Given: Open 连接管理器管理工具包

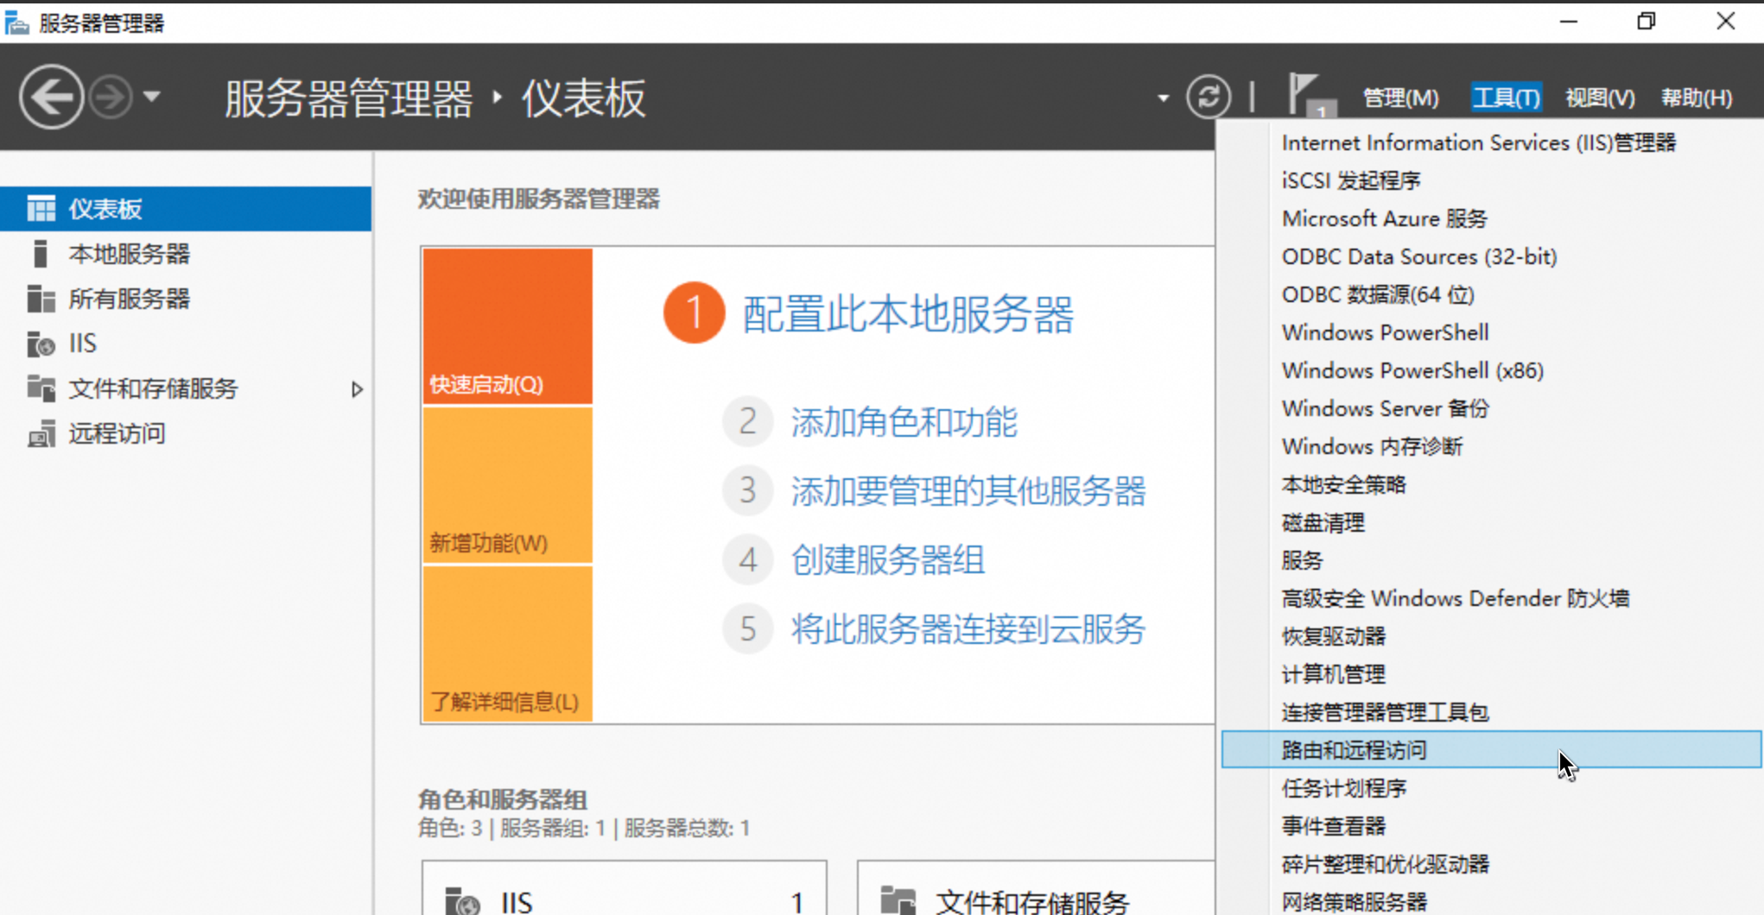Looking at the screenshot, I should [x=1491, y=712].
